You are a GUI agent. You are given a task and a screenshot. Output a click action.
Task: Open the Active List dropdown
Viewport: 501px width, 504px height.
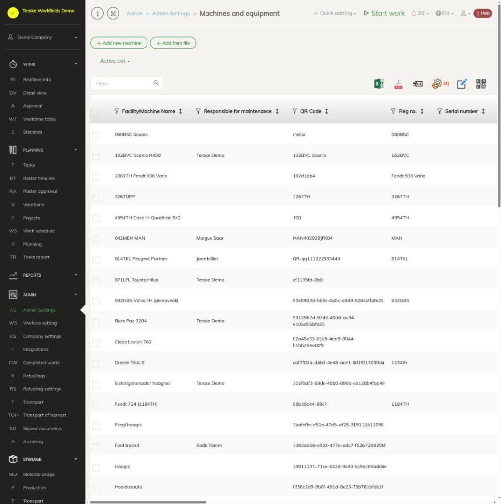click(x=115, y=61)
